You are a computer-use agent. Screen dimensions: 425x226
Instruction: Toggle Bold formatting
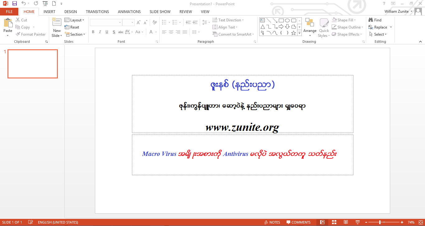[93, 32]
